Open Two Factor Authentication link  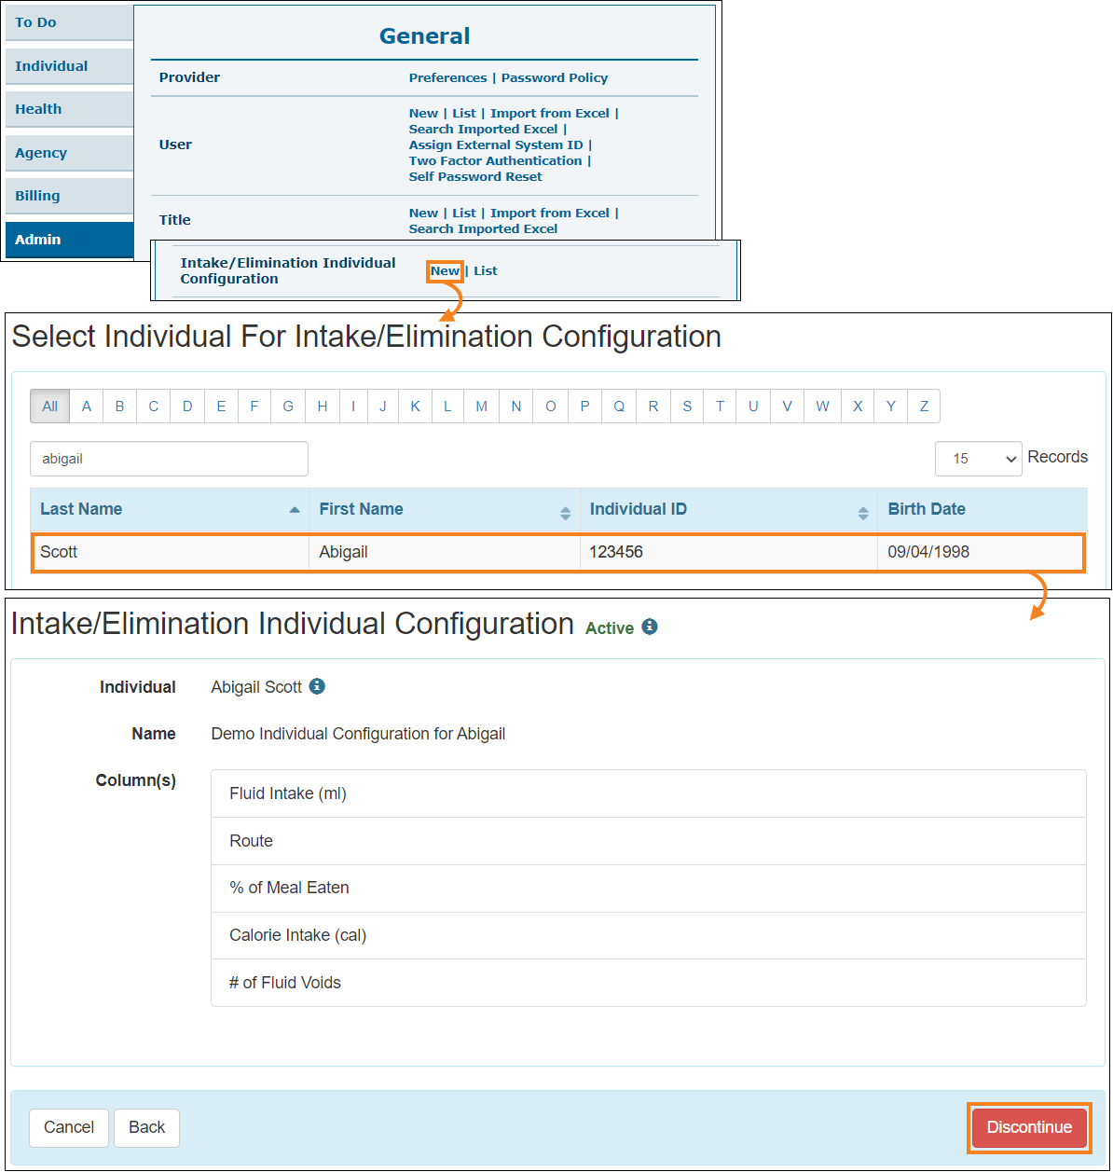click(495, 161)
